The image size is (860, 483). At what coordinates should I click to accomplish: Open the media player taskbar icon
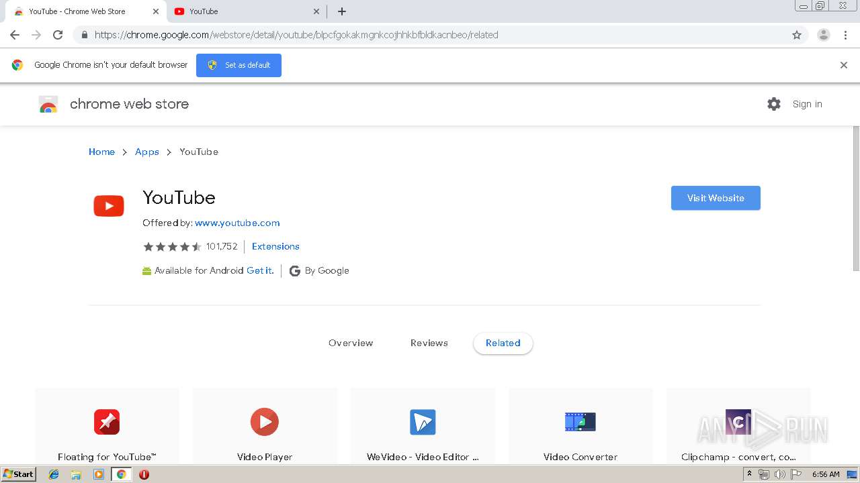tap(99, 474)
